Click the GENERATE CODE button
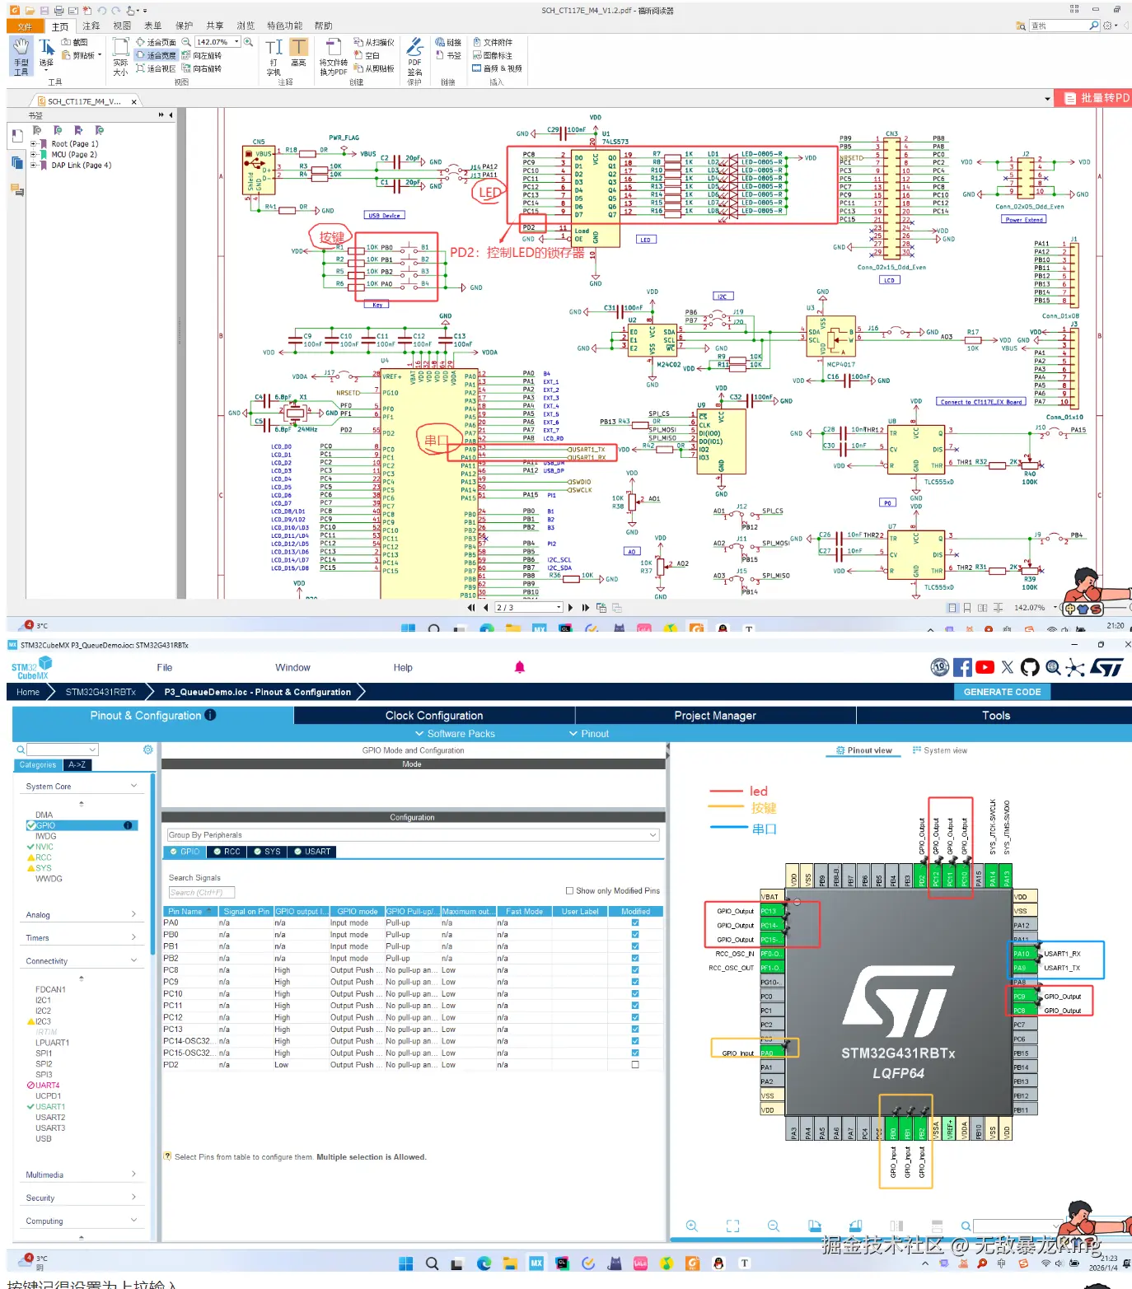The height and width of the screenshot is (1289, 1132). tap(1002, 692)
